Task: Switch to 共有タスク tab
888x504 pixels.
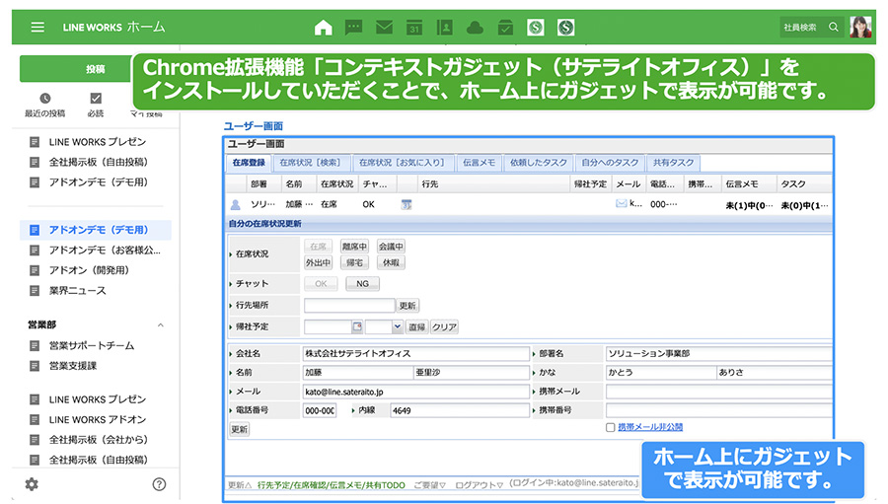Action: click(673, 163)
